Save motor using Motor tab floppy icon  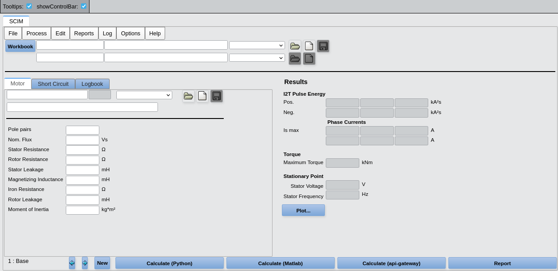217,96
